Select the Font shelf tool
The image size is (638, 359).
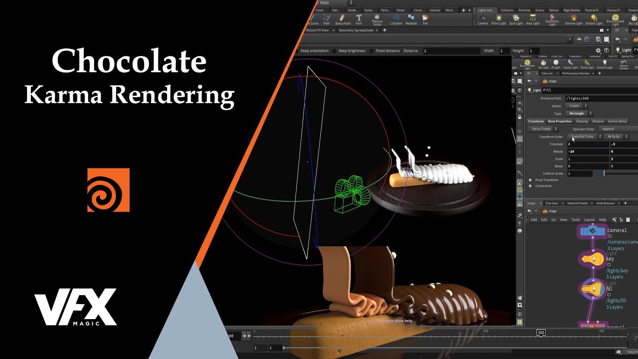(359, 19)
